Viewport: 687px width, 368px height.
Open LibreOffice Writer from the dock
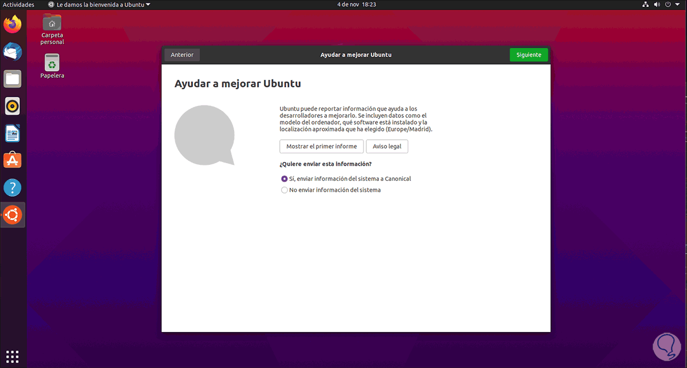tap(13, 133)
